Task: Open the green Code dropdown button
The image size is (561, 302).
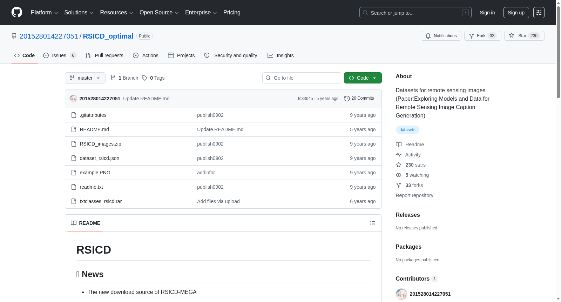Action: [x=363, y=78]
